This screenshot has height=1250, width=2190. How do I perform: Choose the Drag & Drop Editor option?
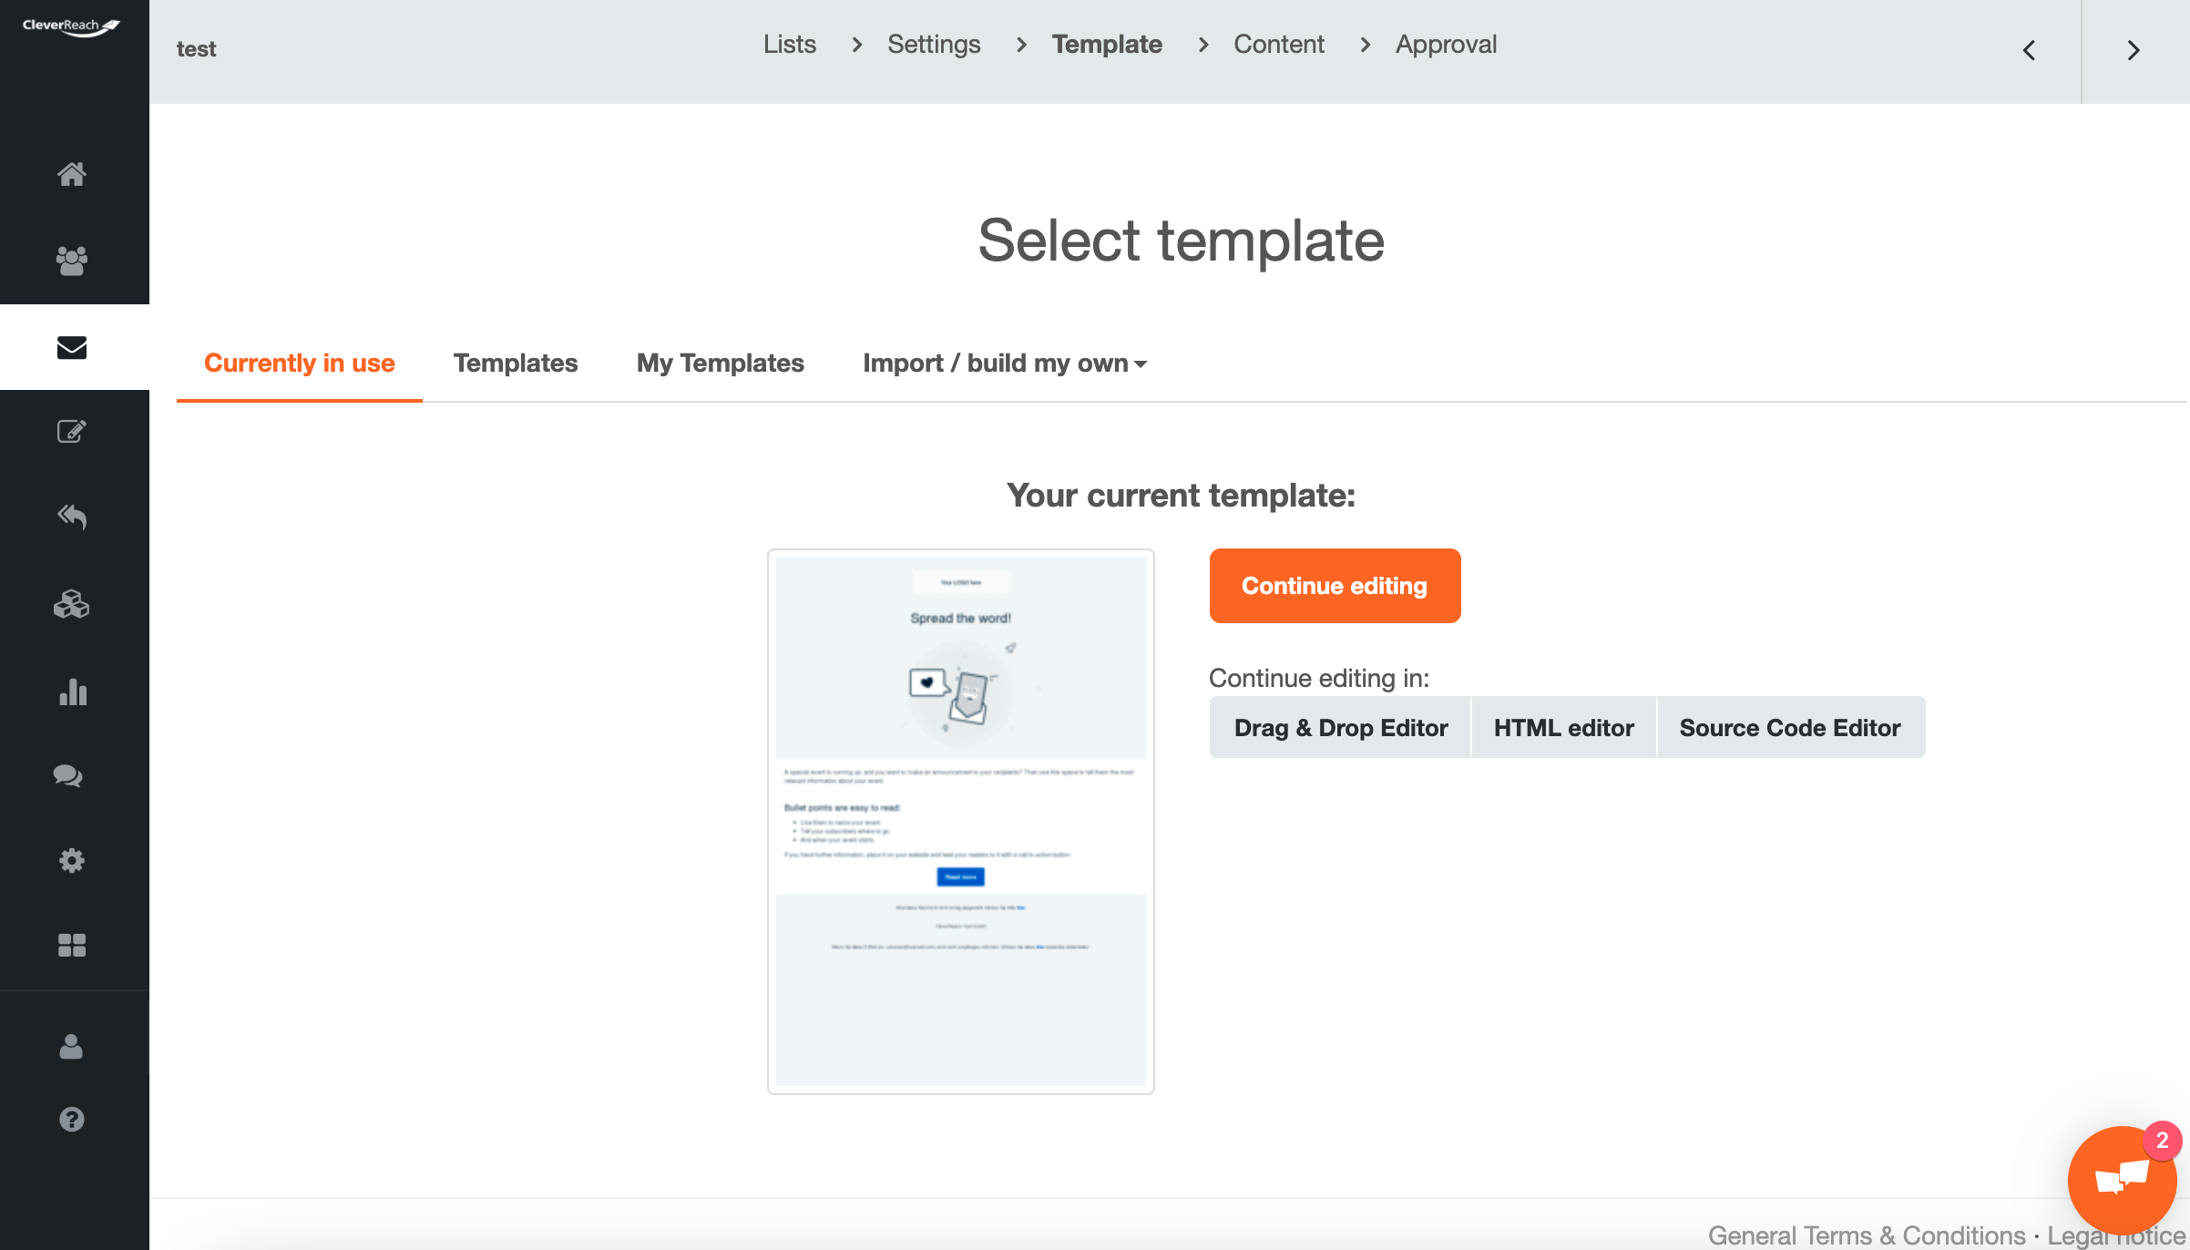[1340, 728]
